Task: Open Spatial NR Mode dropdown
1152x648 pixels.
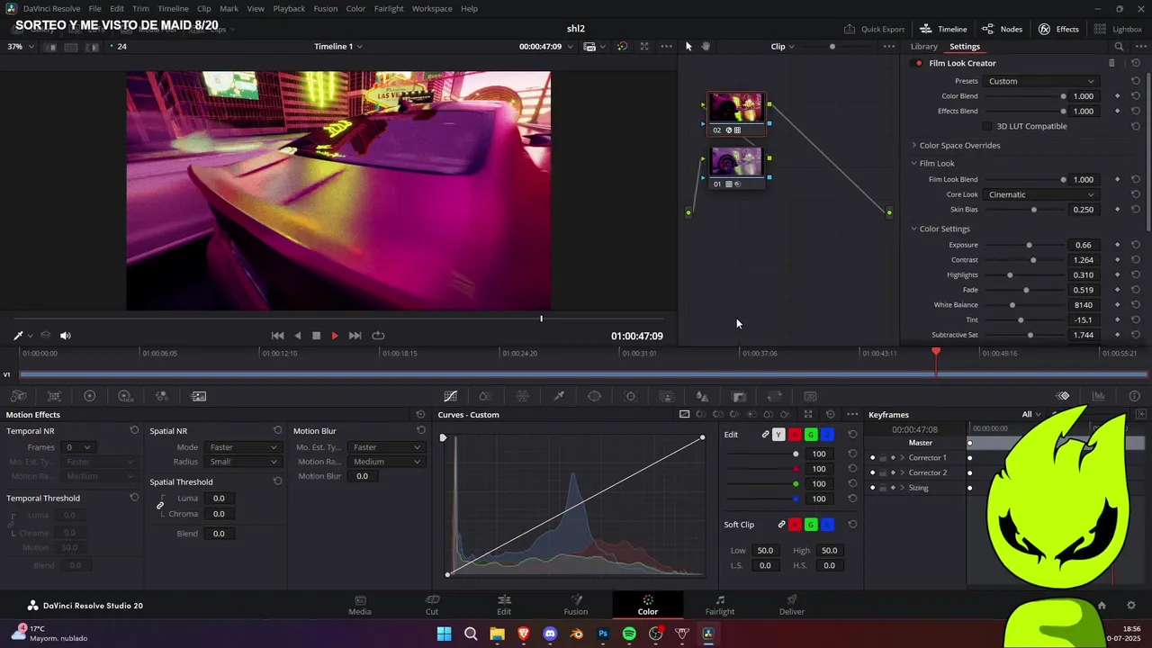Action: [x=243, y=447]
